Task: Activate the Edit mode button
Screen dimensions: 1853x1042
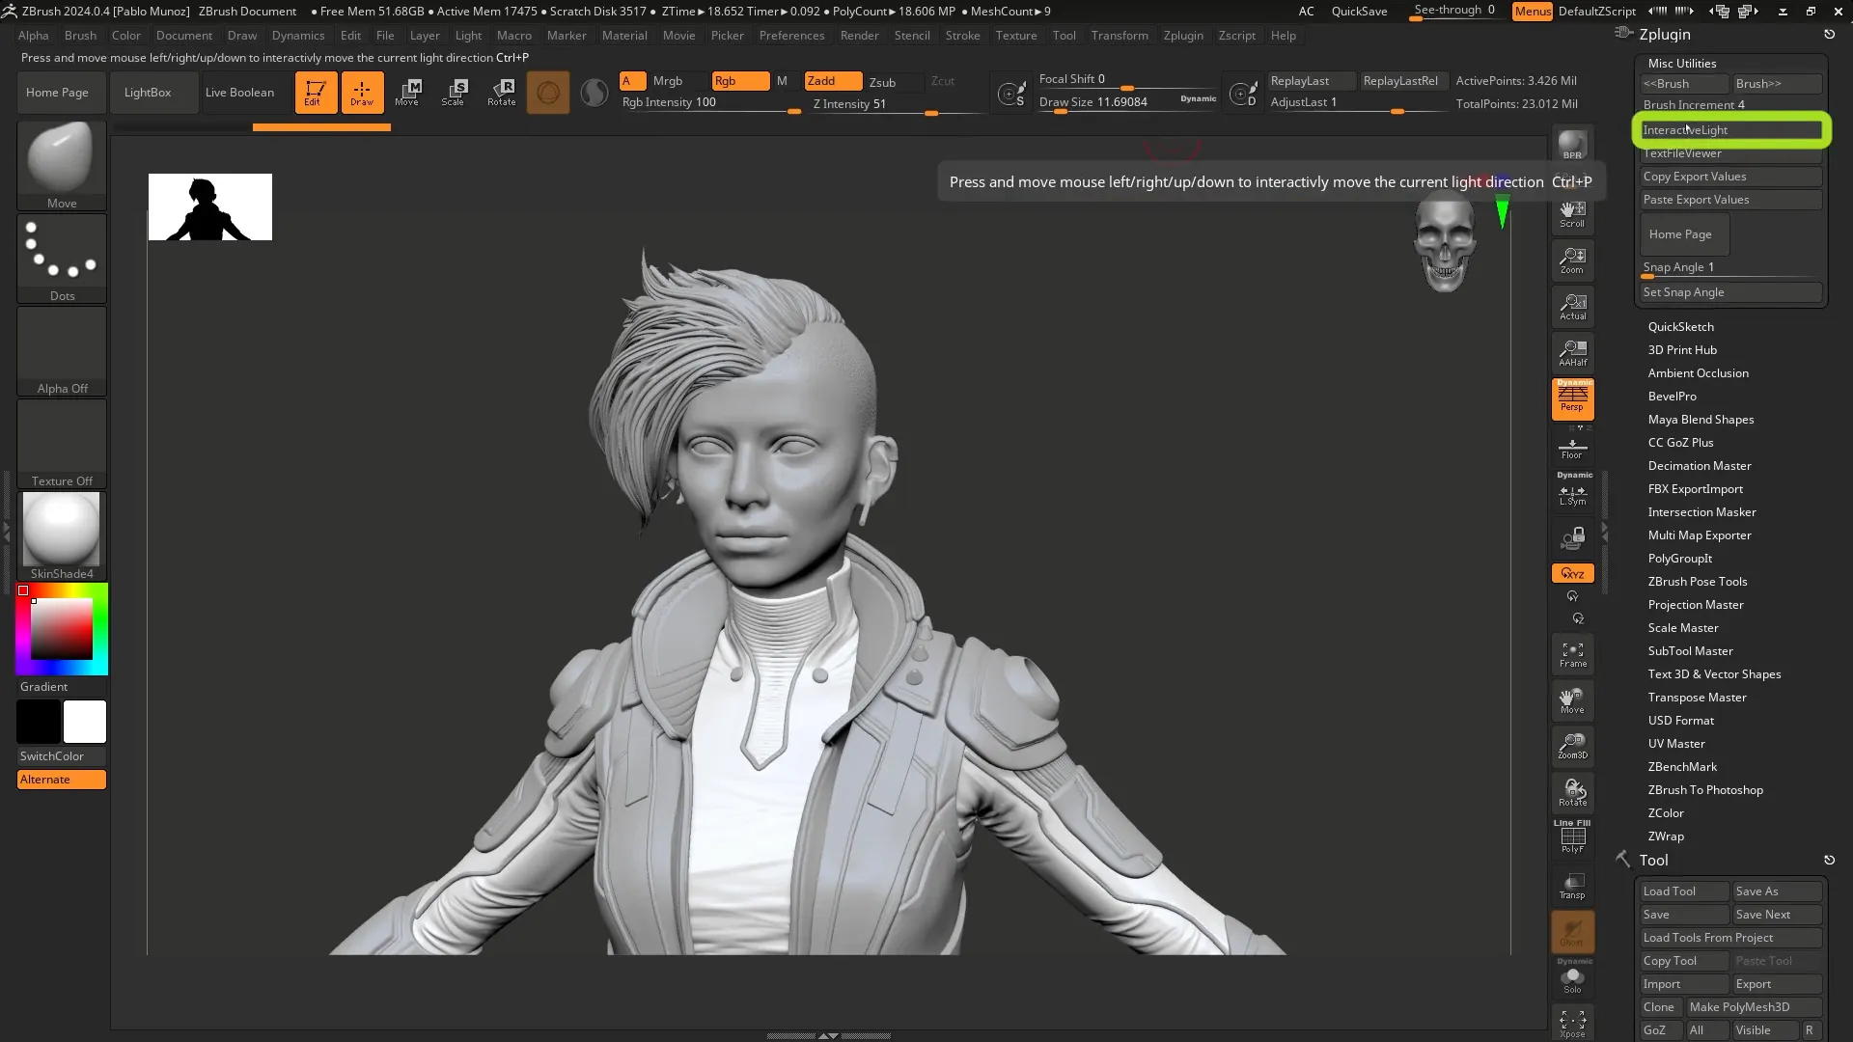Action: 316,93
